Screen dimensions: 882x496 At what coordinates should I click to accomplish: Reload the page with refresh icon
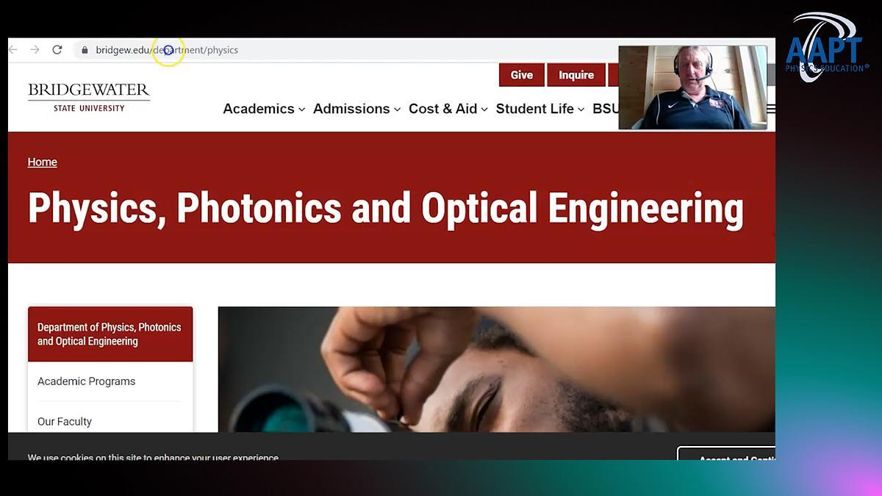(57, 50)
